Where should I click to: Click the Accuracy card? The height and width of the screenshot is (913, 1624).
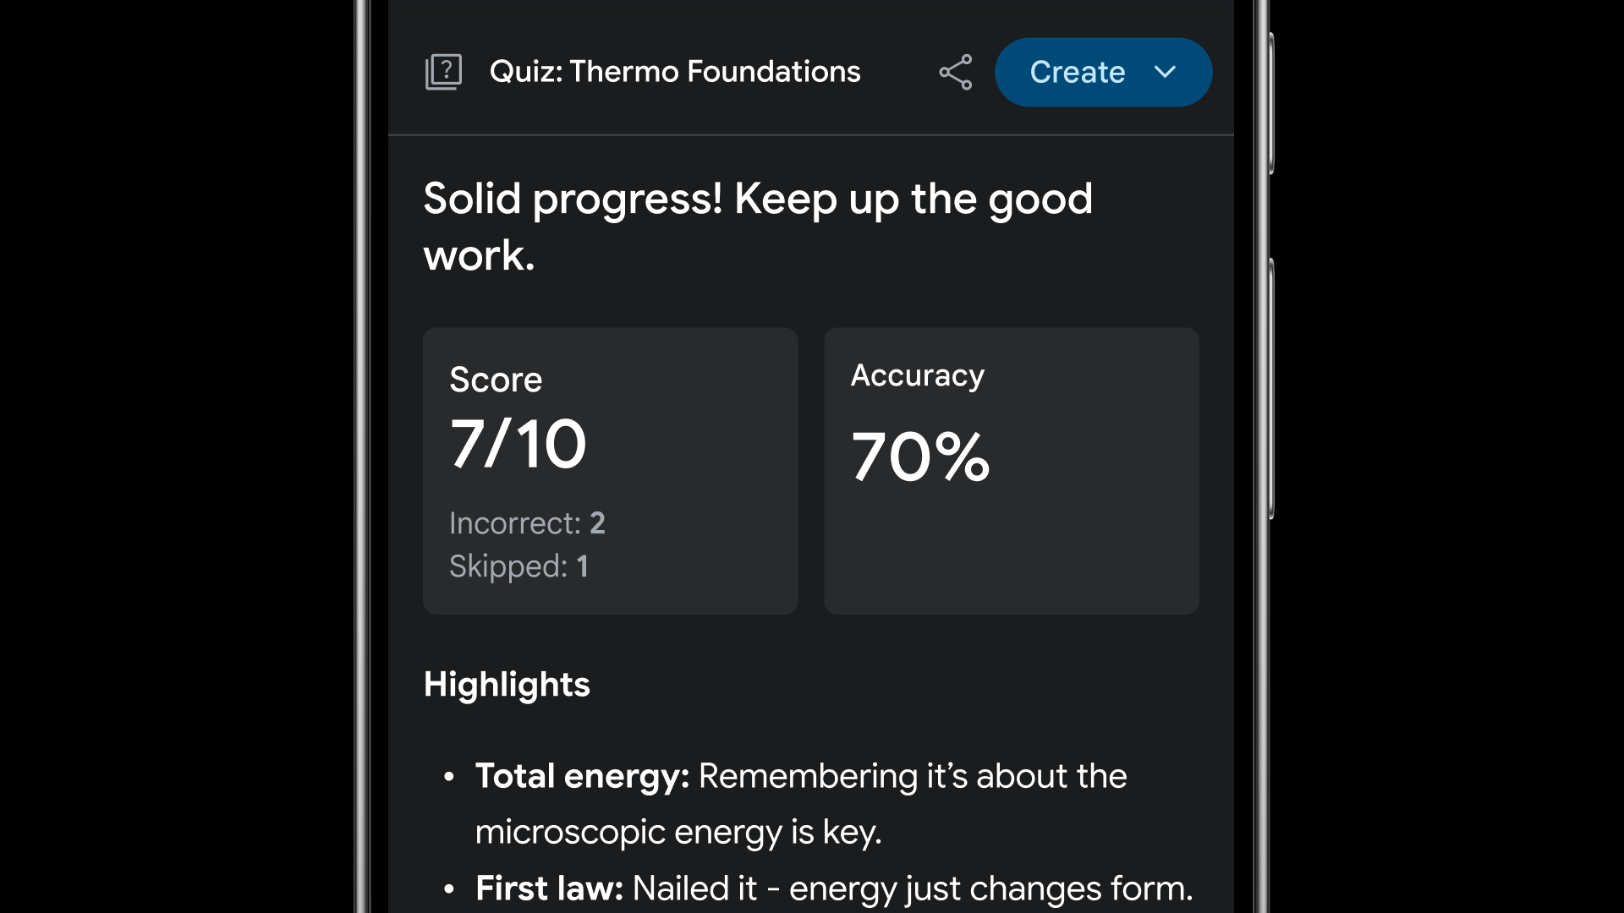click(x=1011, y=471)
